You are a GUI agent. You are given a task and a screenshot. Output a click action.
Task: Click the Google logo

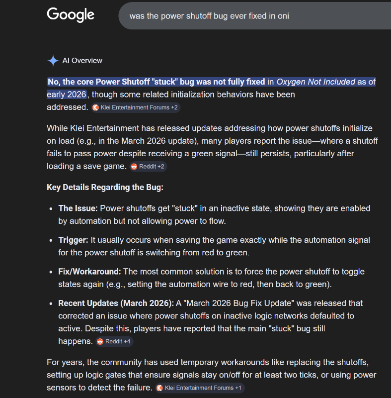coord(71,15)
